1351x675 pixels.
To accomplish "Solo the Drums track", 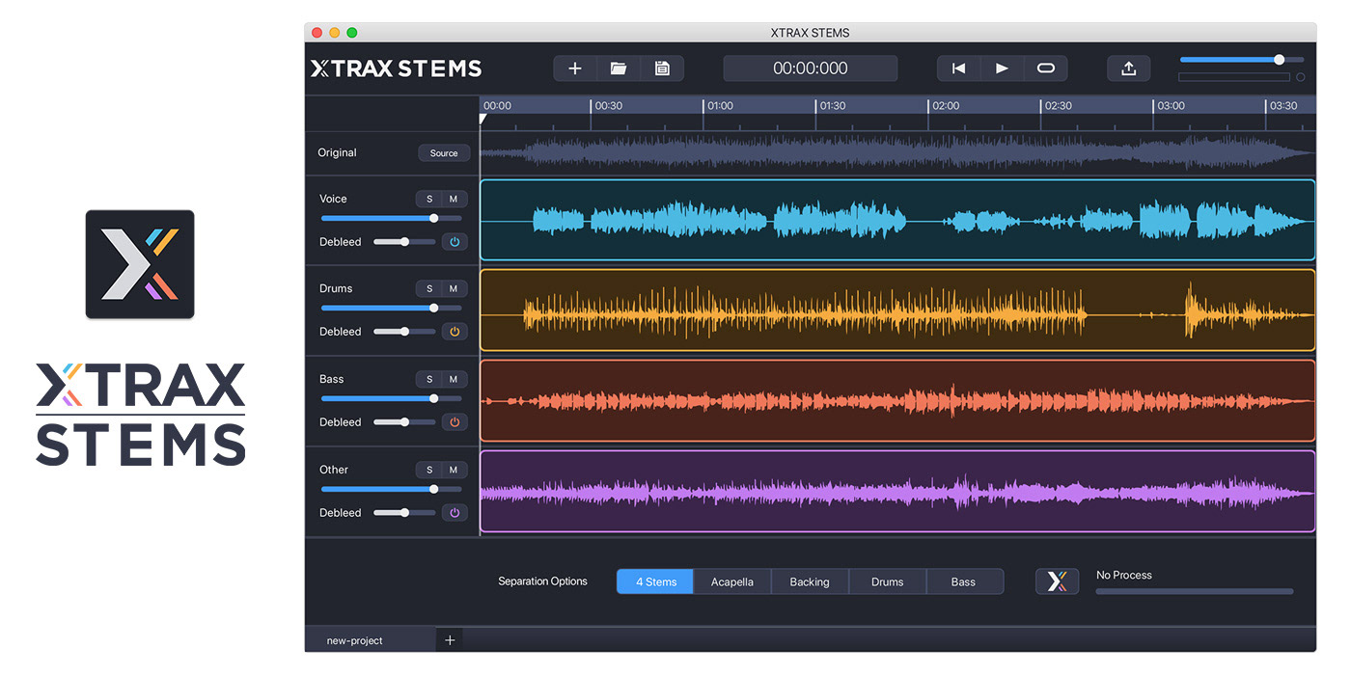I will pyautogui.click(x=429, y=288).
